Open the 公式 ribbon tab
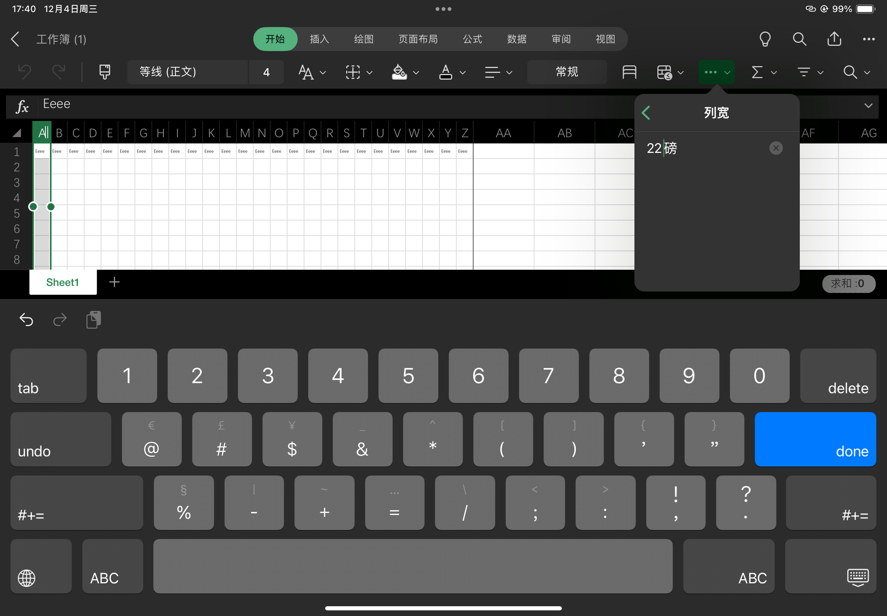887x616 pixels. (472, 39)
